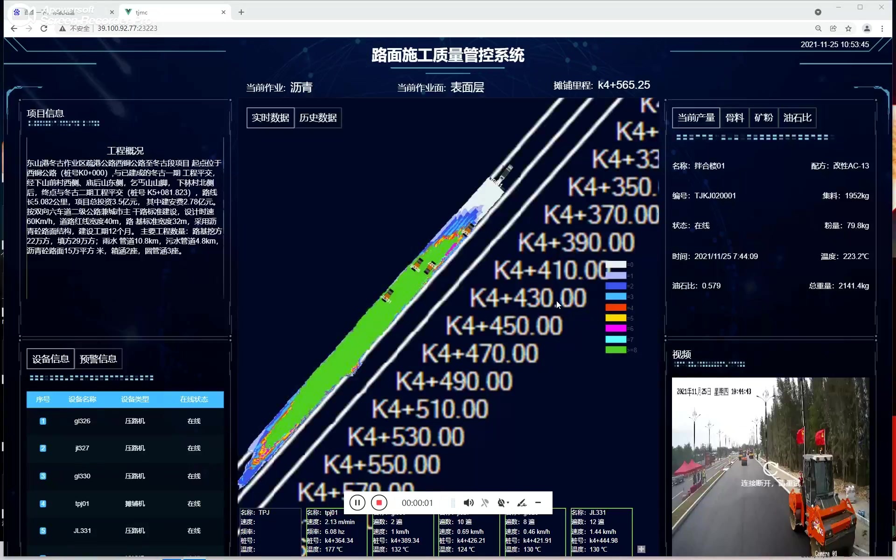Click the green legend swatch for >=8
Image resolution: width=896 pixels, height=560 pixels.
(x=616, y=350)
